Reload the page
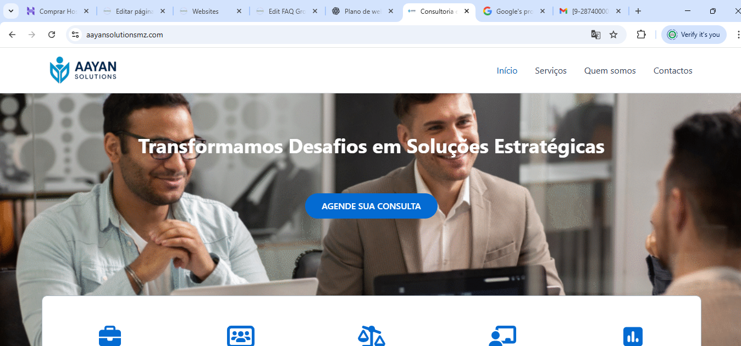 [x=52, y=35]
